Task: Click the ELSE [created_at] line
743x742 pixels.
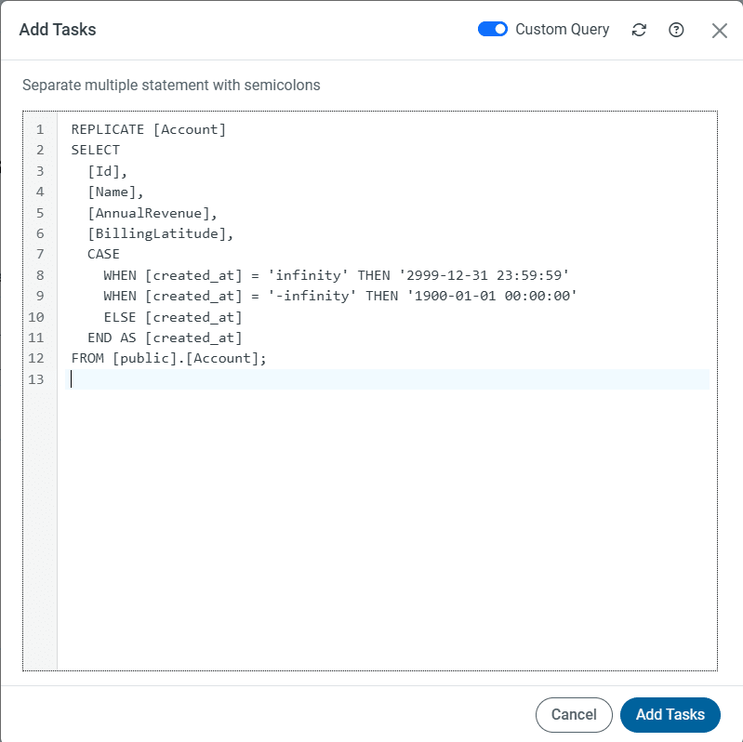Action: point(173,317)
